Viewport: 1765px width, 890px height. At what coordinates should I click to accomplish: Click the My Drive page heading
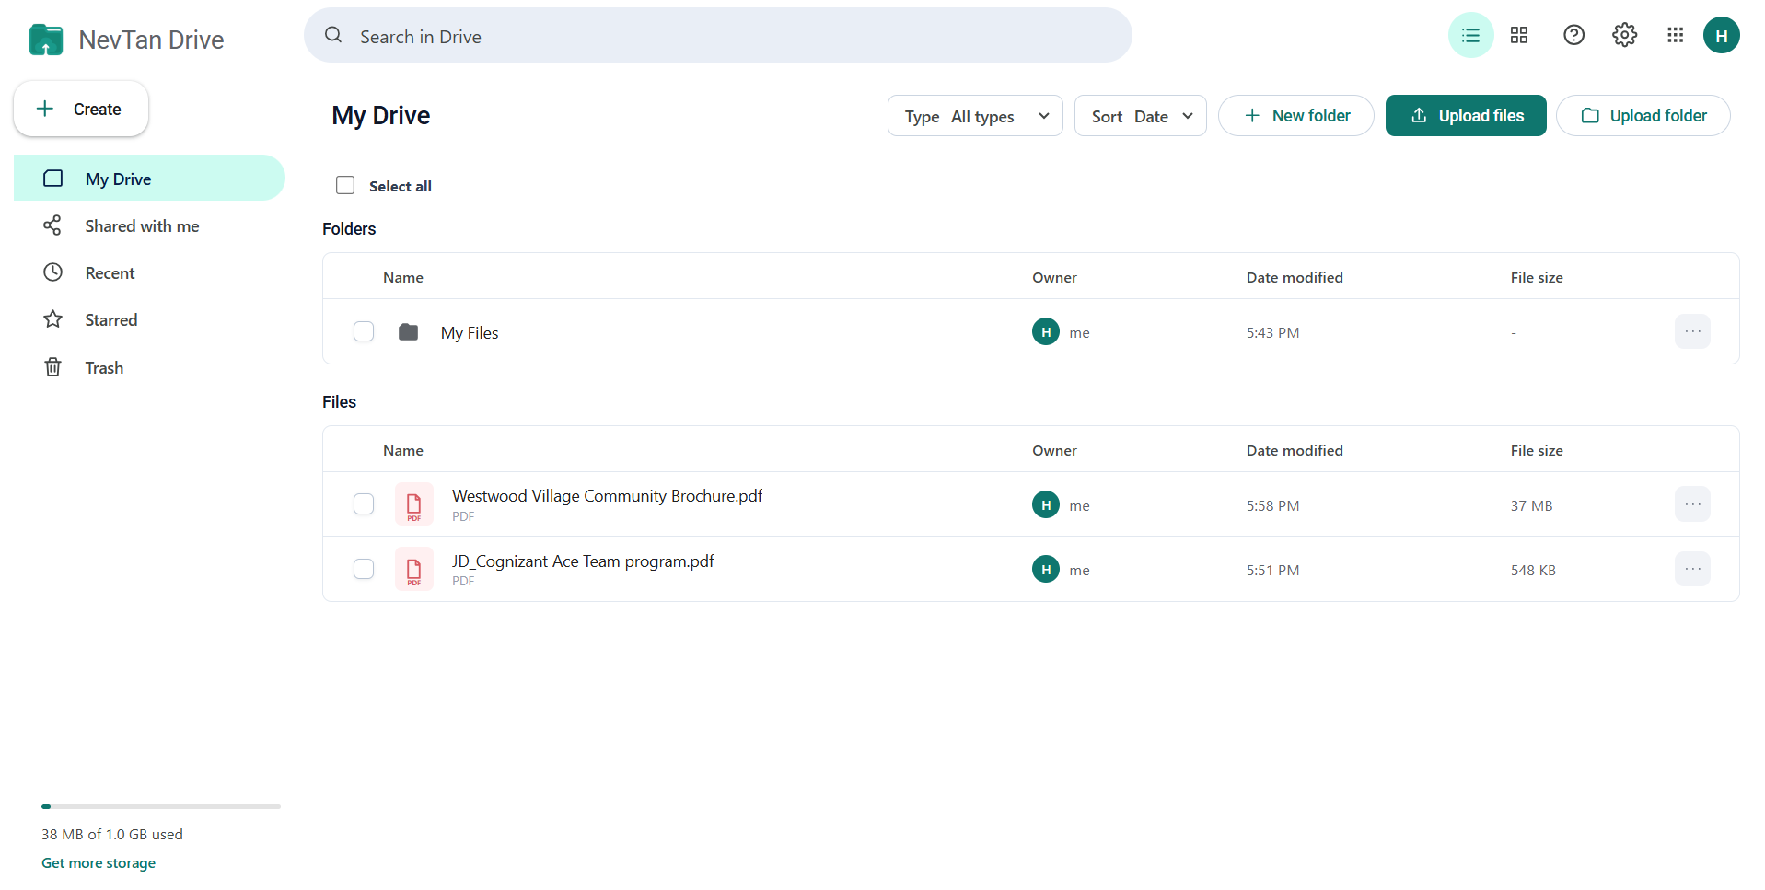point(381,115)
